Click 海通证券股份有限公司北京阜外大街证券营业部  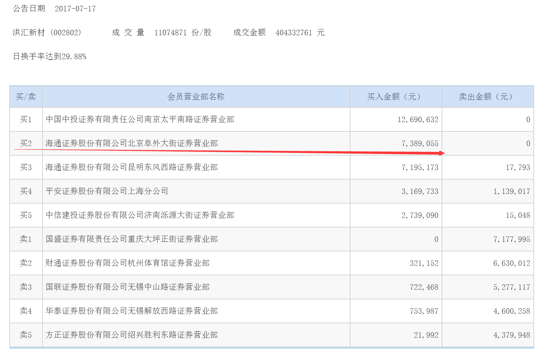[x=132, y=143]
